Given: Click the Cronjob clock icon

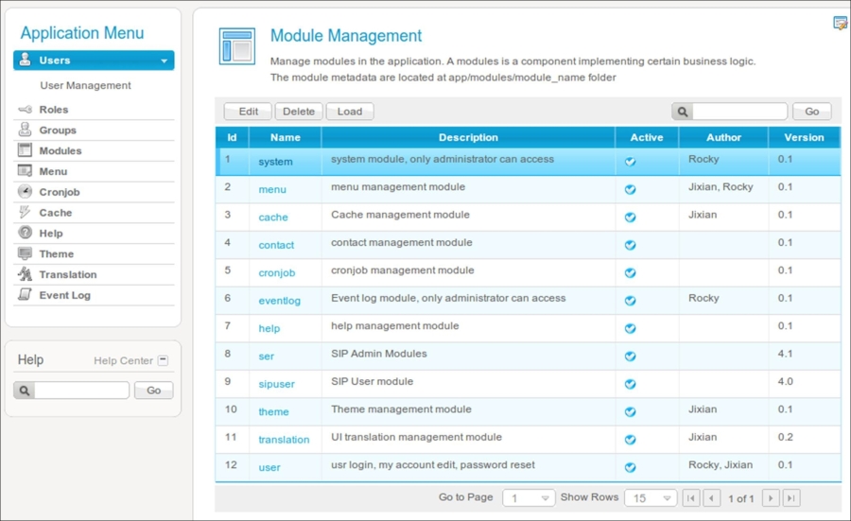Looking at the screenshot, I should pyautogui.click(x=25, y=192).
